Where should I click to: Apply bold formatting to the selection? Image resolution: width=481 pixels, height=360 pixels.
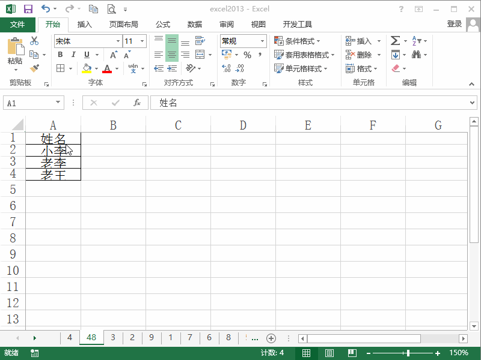[60, 55]
